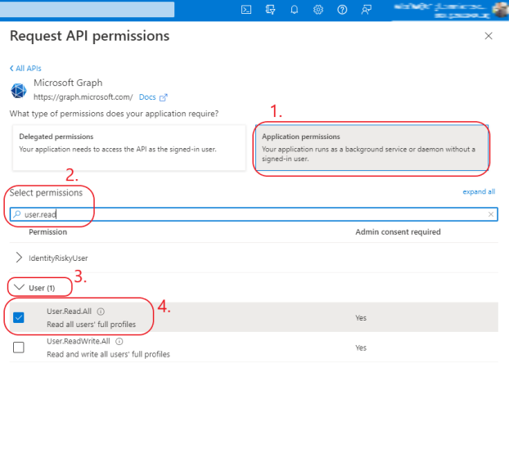Open the Help question mark icon
Screen dimensions: 509x462
pyautogui.click(x=342, y=10)
